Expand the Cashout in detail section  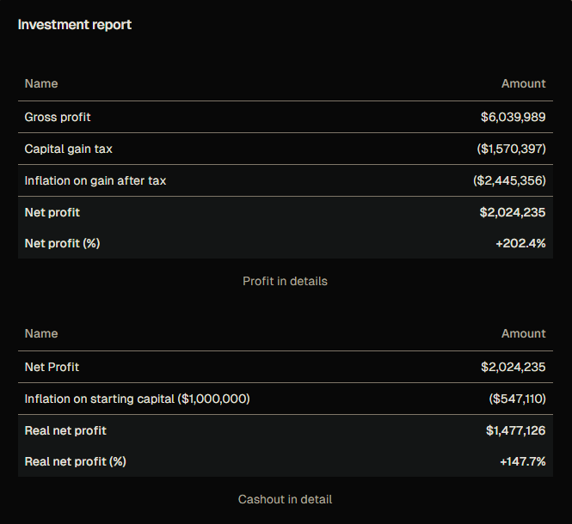coord(285,499)
